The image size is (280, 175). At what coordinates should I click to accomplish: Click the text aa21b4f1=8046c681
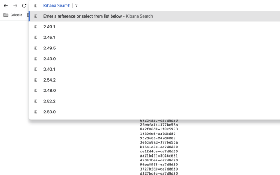159,156
